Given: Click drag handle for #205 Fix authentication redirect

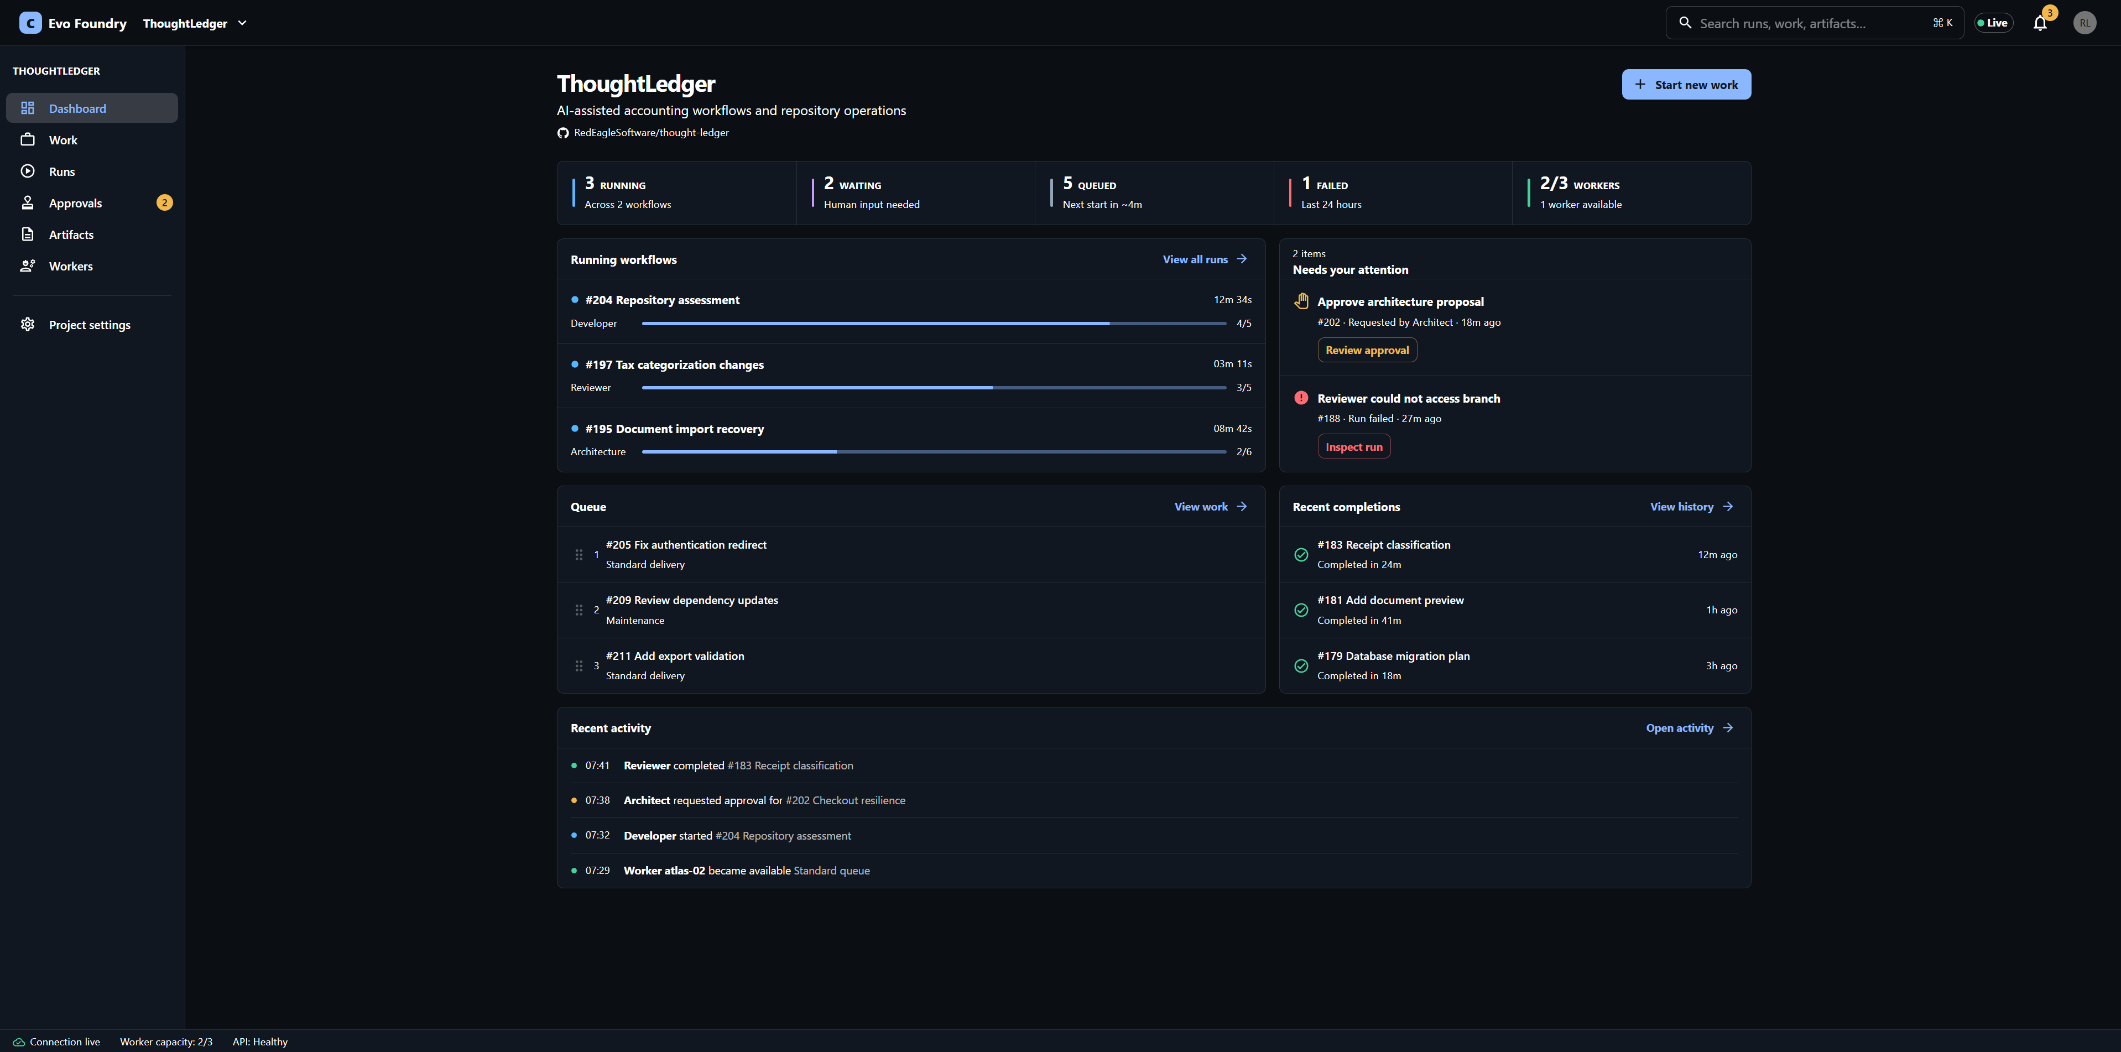Looking at the screenshot, I should pyautogui.click(x=579, y=555).
